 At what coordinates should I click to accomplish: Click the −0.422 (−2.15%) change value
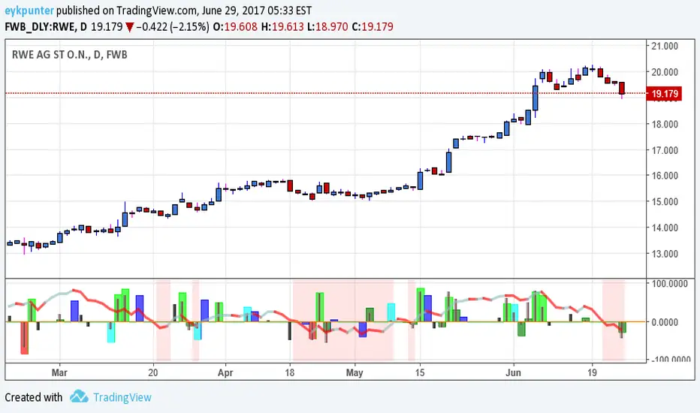click(173, 27)
